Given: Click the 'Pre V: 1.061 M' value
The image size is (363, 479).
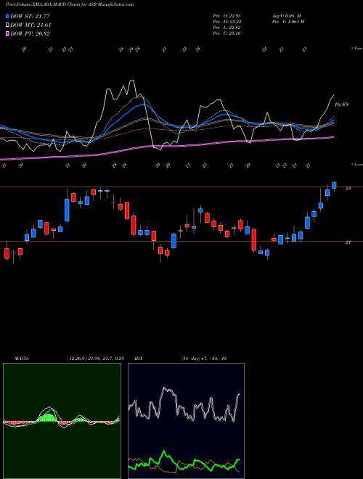Looking at the screenshot, I should (287, 22).
